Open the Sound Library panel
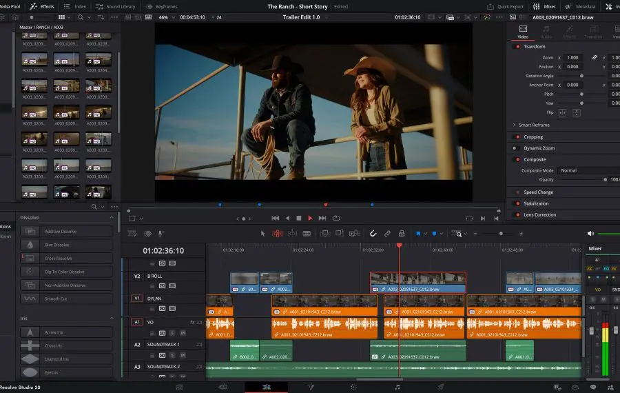Viewport: 620px width, 393px height. 116,6
